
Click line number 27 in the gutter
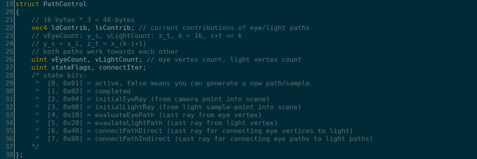coord(9,67)
